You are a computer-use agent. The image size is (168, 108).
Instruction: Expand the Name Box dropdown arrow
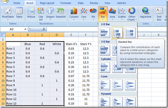coord(25,29)
